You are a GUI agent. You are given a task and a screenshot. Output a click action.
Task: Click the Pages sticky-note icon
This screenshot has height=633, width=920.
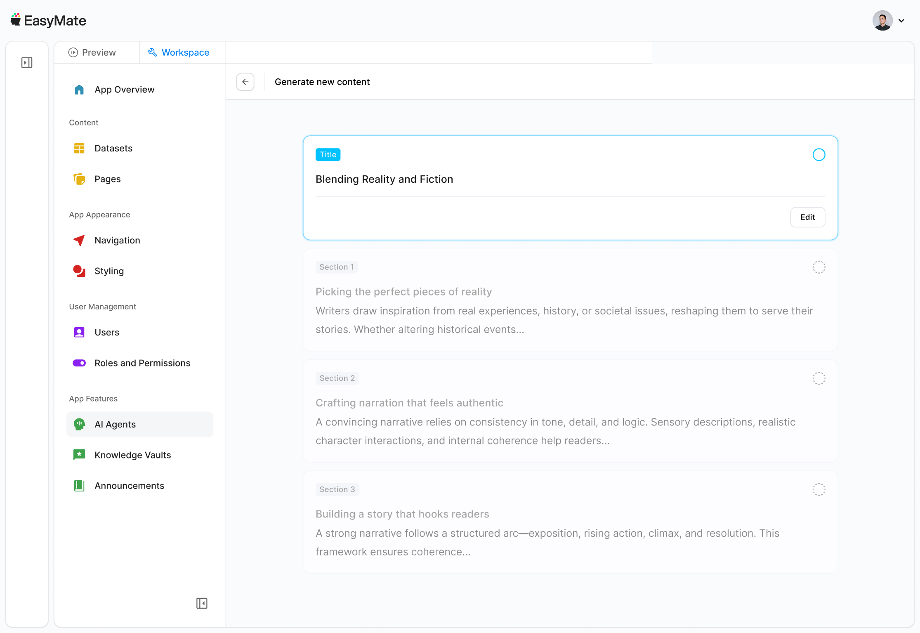[x=79, y=179]
